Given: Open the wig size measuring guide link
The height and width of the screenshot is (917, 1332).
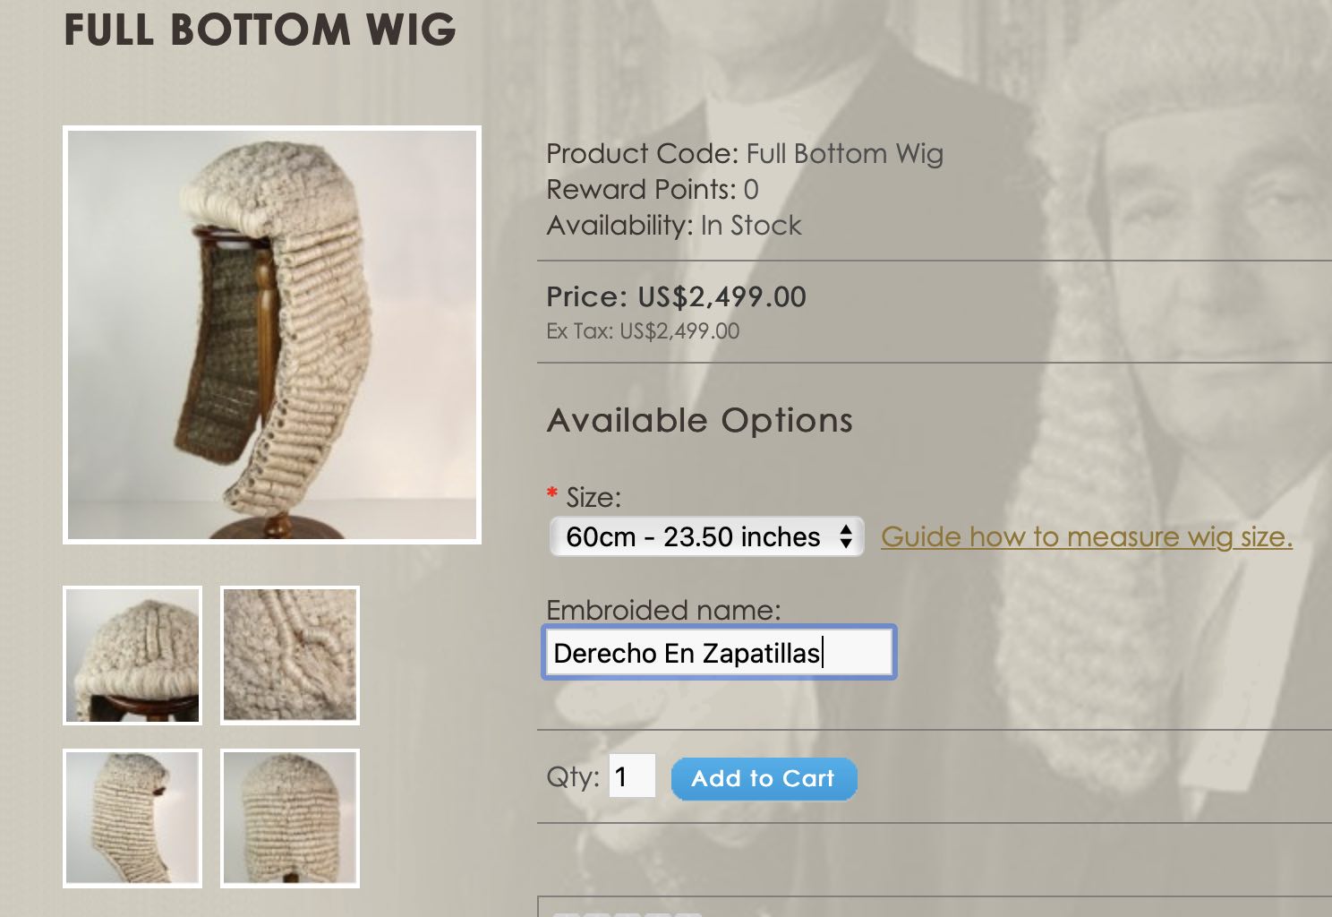Looking at the screenshot, I should coord(1086,536).
